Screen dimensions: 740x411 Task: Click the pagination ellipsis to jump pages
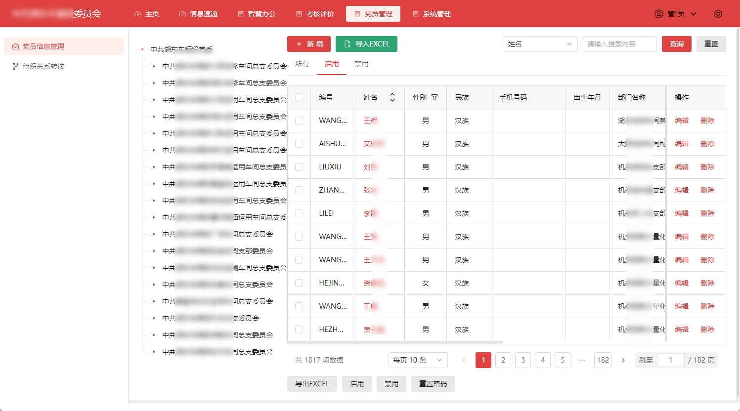point(582,360)
